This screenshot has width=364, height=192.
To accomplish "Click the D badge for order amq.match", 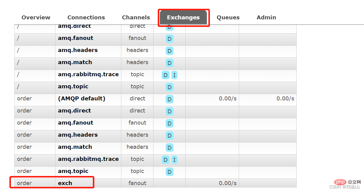I will pyautogui.click(x=170, y=148).
